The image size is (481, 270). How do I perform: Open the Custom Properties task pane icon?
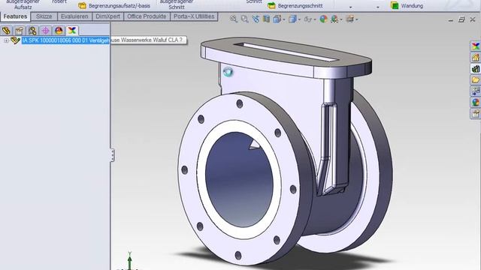point(476,113)
